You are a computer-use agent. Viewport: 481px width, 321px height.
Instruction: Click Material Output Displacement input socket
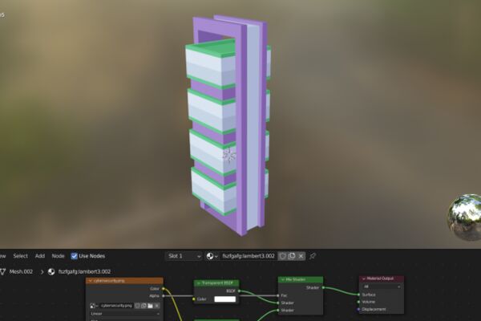(x=358, y=309)
